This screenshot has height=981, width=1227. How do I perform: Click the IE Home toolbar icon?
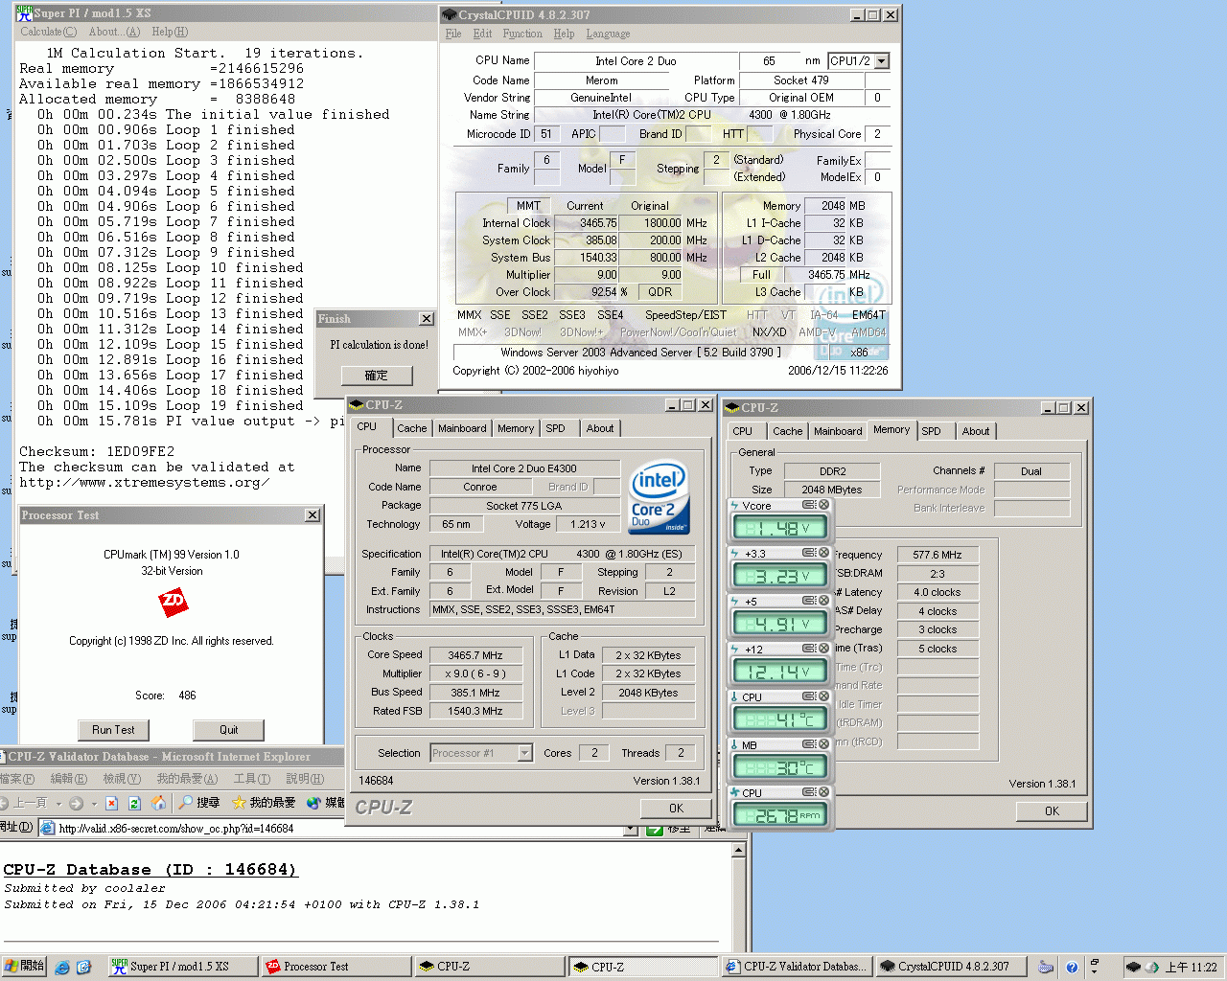[x=159, y=803]
